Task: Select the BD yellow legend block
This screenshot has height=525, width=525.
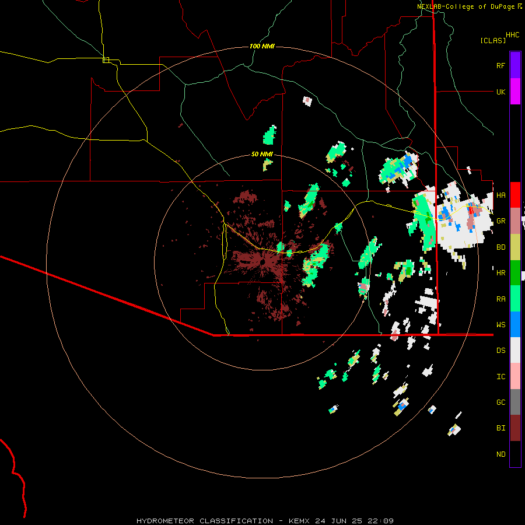Action: 515,247
